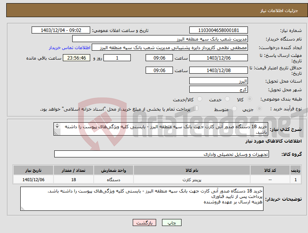The image size is (308, 233).
Task: Click row number cell 1
Action: 296,180
